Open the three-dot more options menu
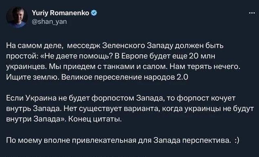Viewport: 259px width, 157px height. click(x=252, y=13)
